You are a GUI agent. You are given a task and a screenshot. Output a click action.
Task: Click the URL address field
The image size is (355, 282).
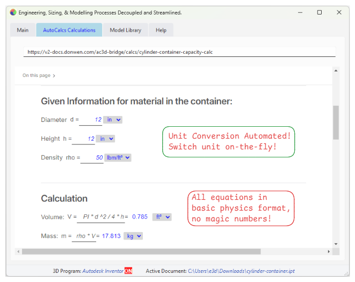click(x=179, y=52)
